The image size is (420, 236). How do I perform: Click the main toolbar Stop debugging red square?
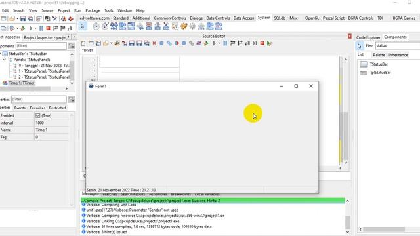coord(48,28)
